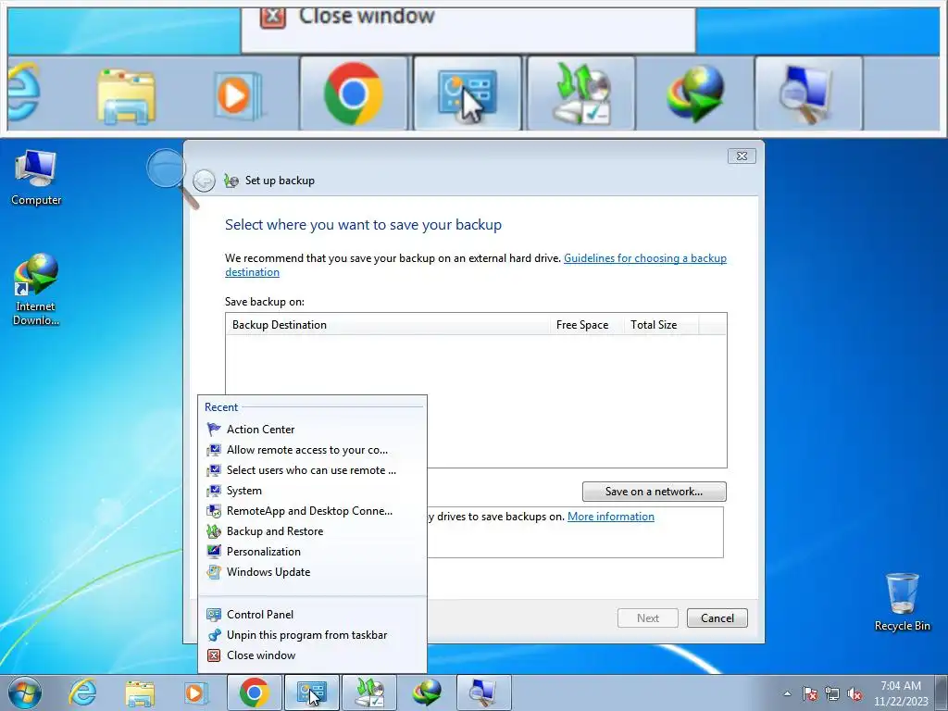This screenshot has width=948, height=711.
Task: Open Action Center flag in system tray
Action: coord(810,693)
